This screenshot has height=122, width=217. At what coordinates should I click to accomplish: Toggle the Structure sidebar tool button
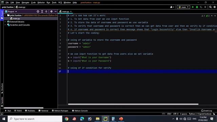pyautogui.click(x=2, y=88)
